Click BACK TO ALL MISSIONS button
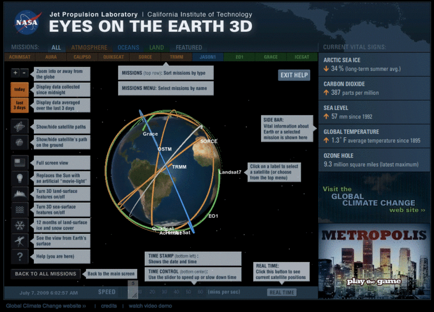Viewport: 434px width, 312px height. point(46,274)
